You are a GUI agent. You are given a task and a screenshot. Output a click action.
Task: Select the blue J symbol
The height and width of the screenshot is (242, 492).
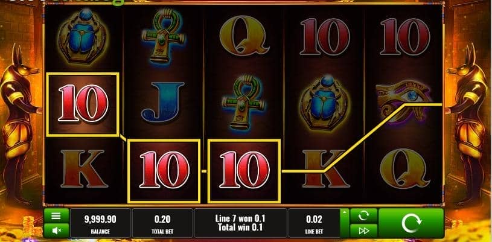click(163, 102)
